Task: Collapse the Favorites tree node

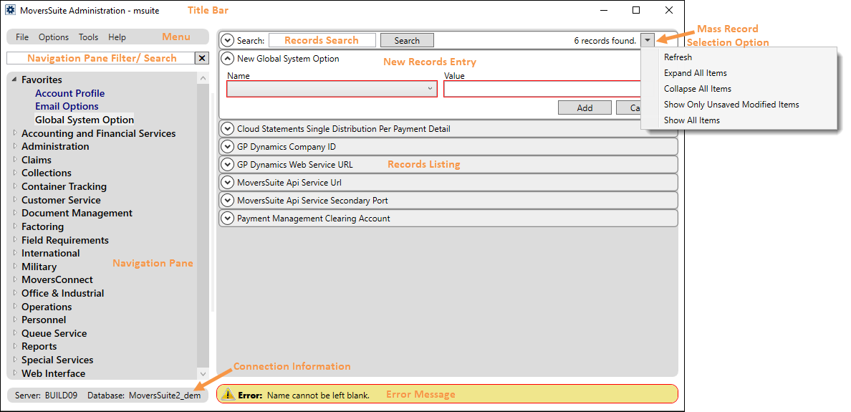Action: tap(14, 80)
